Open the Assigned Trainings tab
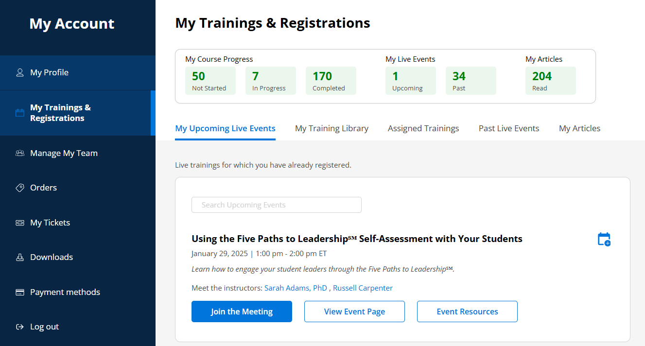645x346 pixels. (423, 128)
